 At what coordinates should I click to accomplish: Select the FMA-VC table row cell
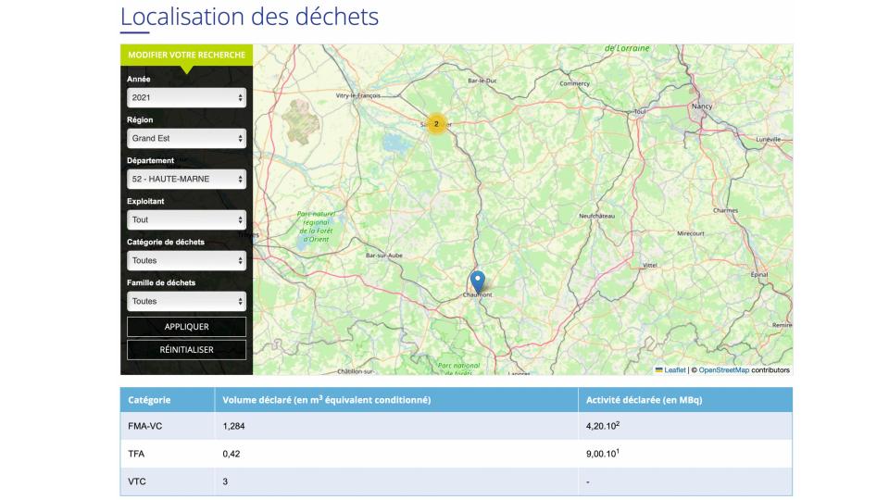tap(168, 426)
